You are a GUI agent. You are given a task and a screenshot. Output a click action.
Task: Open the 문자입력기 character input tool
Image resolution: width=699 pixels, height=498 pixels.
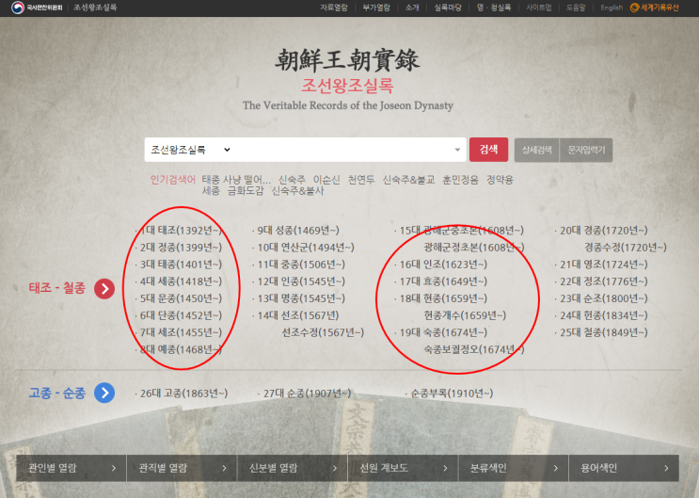point(586,150)
